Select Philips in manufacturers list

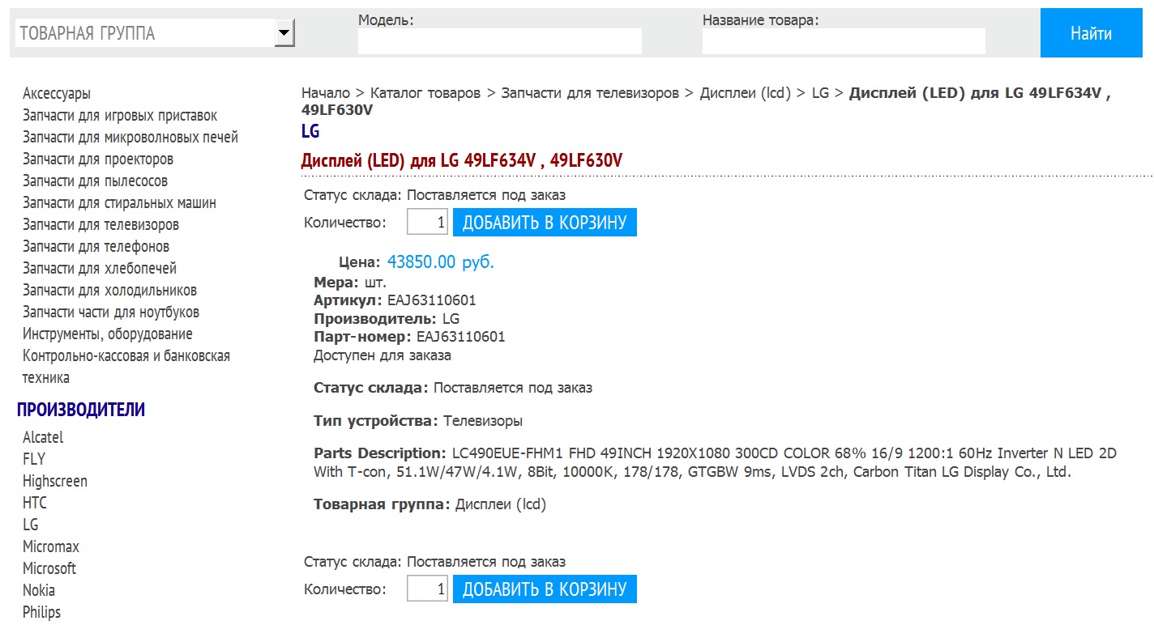pyautogui.click(x=41, y=613)
